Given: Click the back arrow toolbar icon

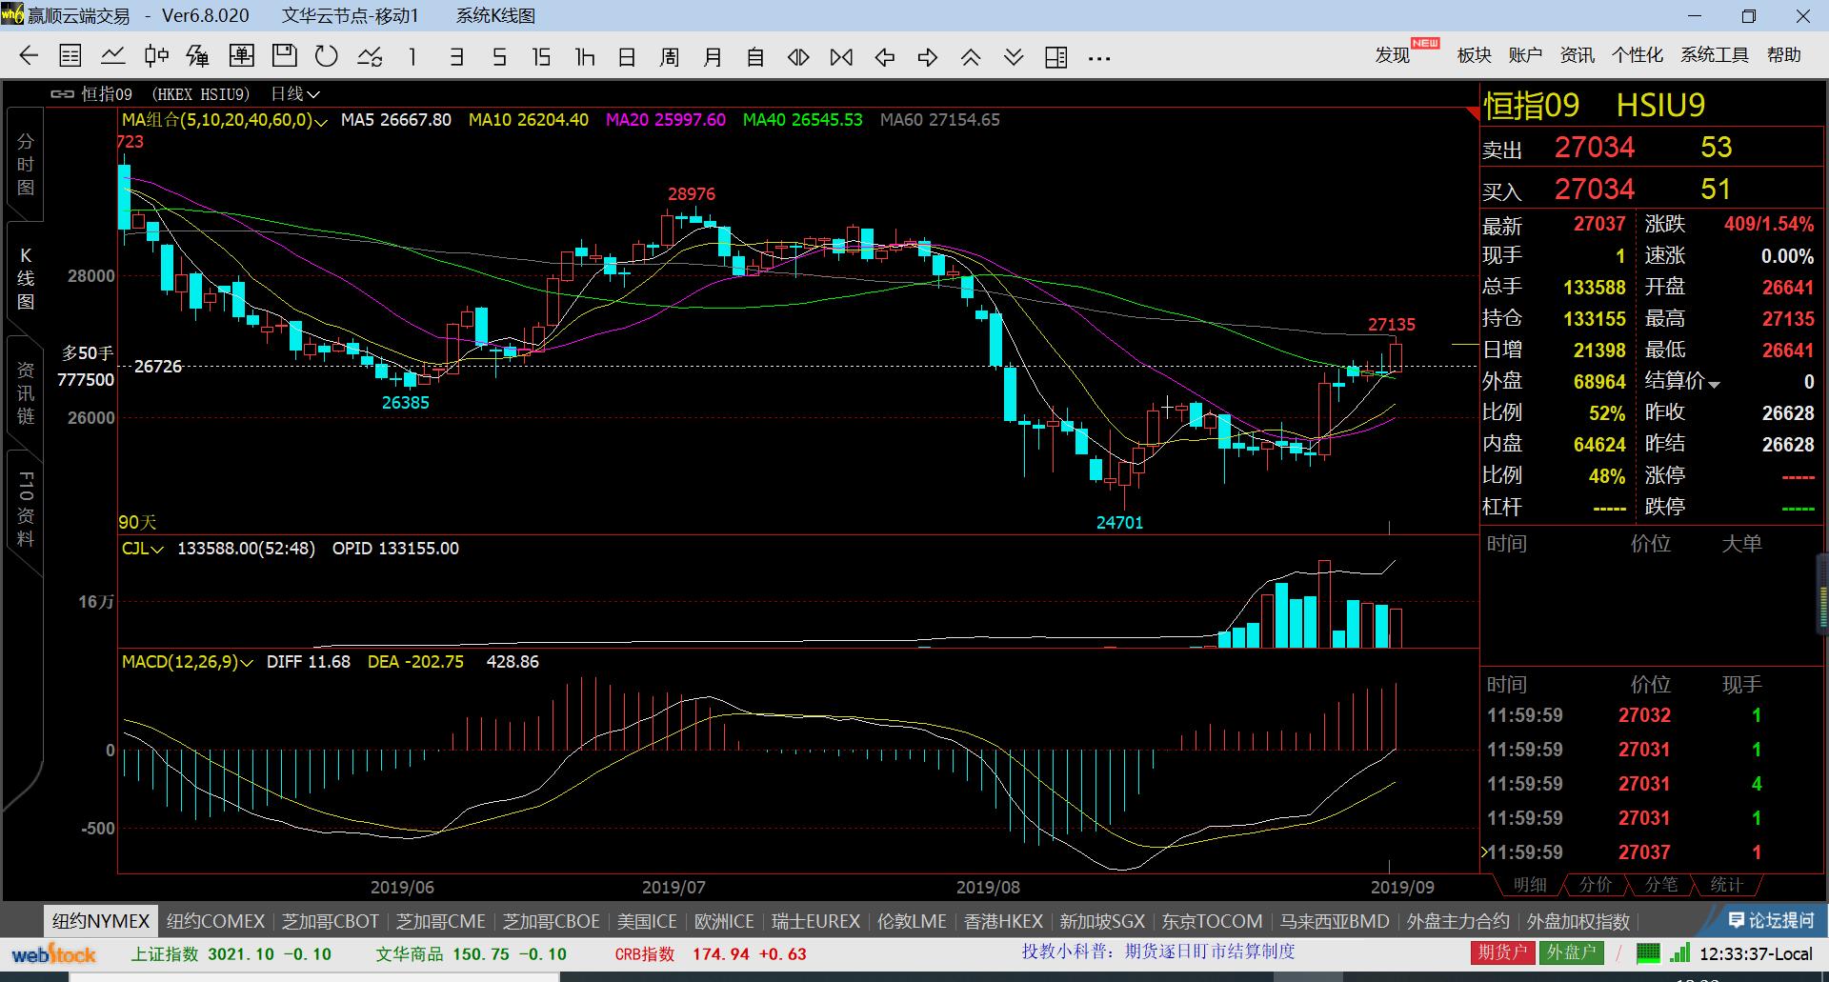Looking at the screenshot, I should tap(29, 57).
